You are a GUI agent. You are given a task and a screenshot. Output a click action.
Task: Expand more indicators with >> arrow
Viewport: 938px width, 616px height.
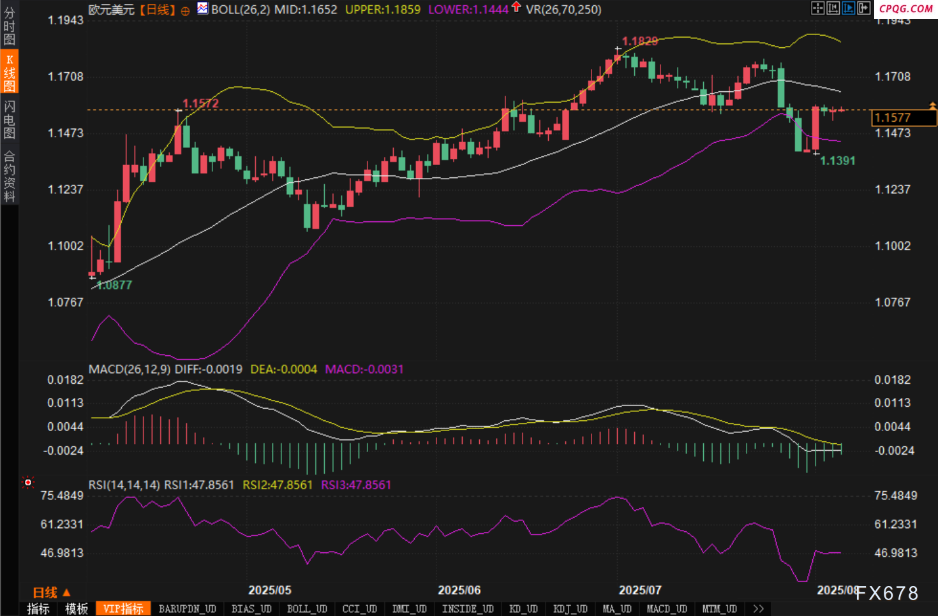[x=758, y=609]
